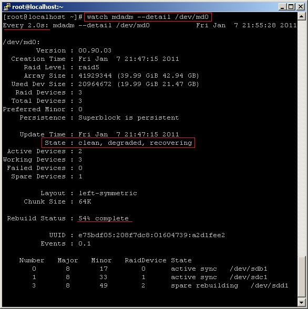Click the 'root@localhost:~' title text
This screenshot has height=309, width=308.
point(37,7)
